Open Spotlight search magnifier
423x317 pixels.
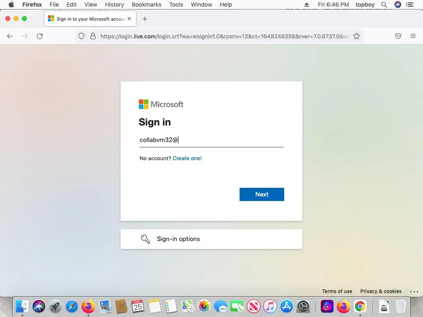(384, 5)
